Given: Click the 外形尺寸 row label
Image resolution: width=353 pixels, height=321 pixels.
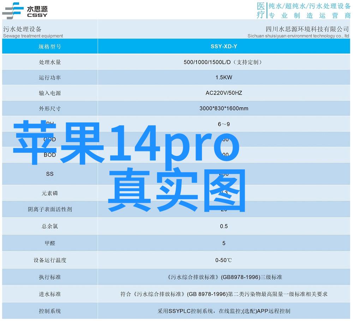Looking at the screenshot, I should click(x=50, y=109).
